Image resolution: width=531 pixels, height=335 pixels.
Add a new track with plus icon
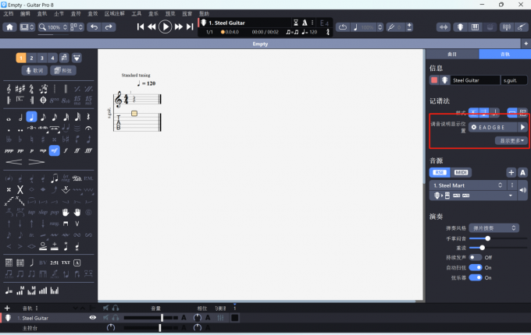(7, 309)
